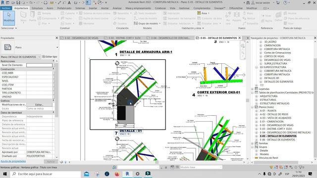Image resolution: width=317 pixels, height=178 pixels.
Task: Click the Aligned Dimension icon in quick access toolbar
Action: [59, 2]
